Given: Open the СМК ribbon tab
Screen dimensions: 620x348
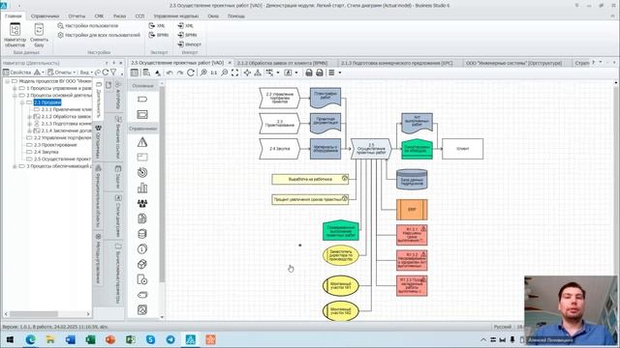Looking at the screenshot, I should pos(99,16).
